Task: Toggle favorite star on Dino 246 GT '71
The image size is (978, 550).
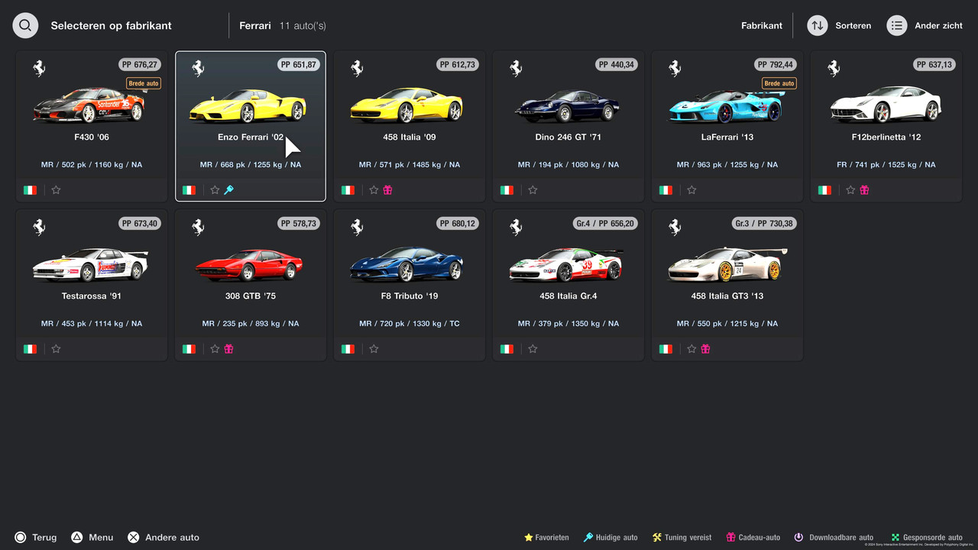Action: [533, 190]
